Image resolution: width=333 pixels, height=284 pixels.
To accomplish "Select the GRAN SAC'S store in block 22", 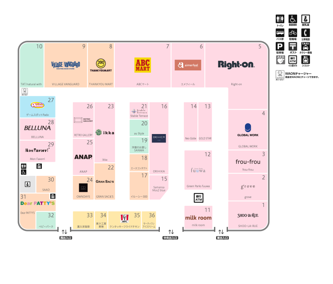I will [x=105, y=181].
